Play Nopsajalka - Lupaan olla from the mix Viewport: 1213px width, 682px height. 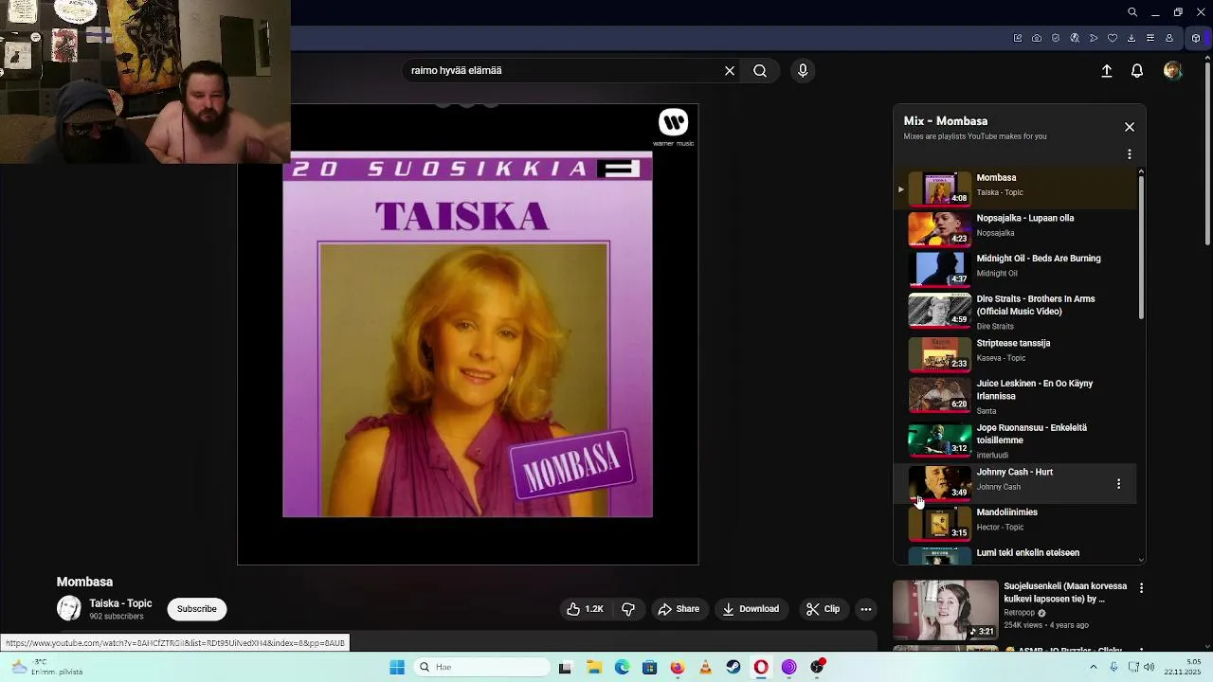pos(1014,227)
